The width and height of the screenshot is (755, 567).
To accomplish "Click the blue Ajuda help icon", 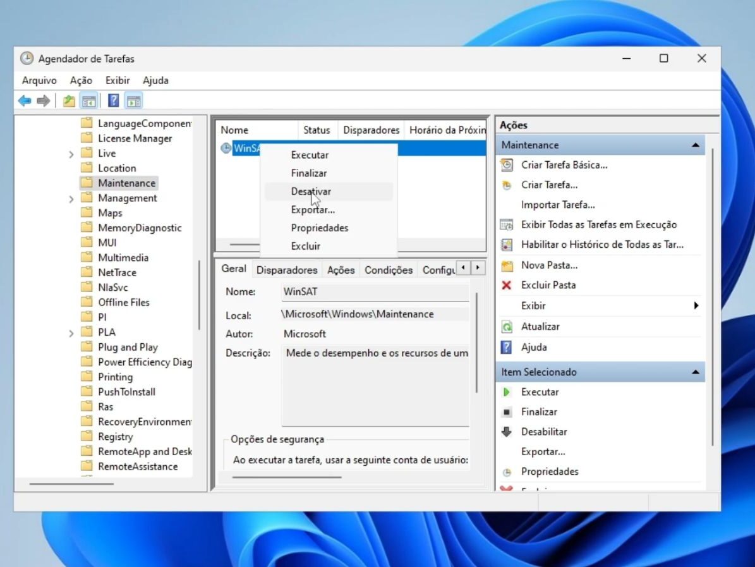I will pyautogui.click(x=507, y=347).
